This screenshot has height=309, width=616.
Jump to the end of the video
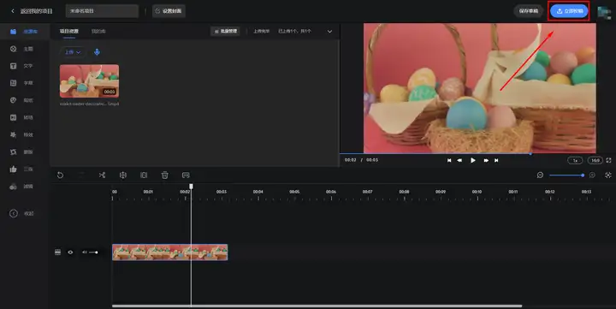[496, 160]
